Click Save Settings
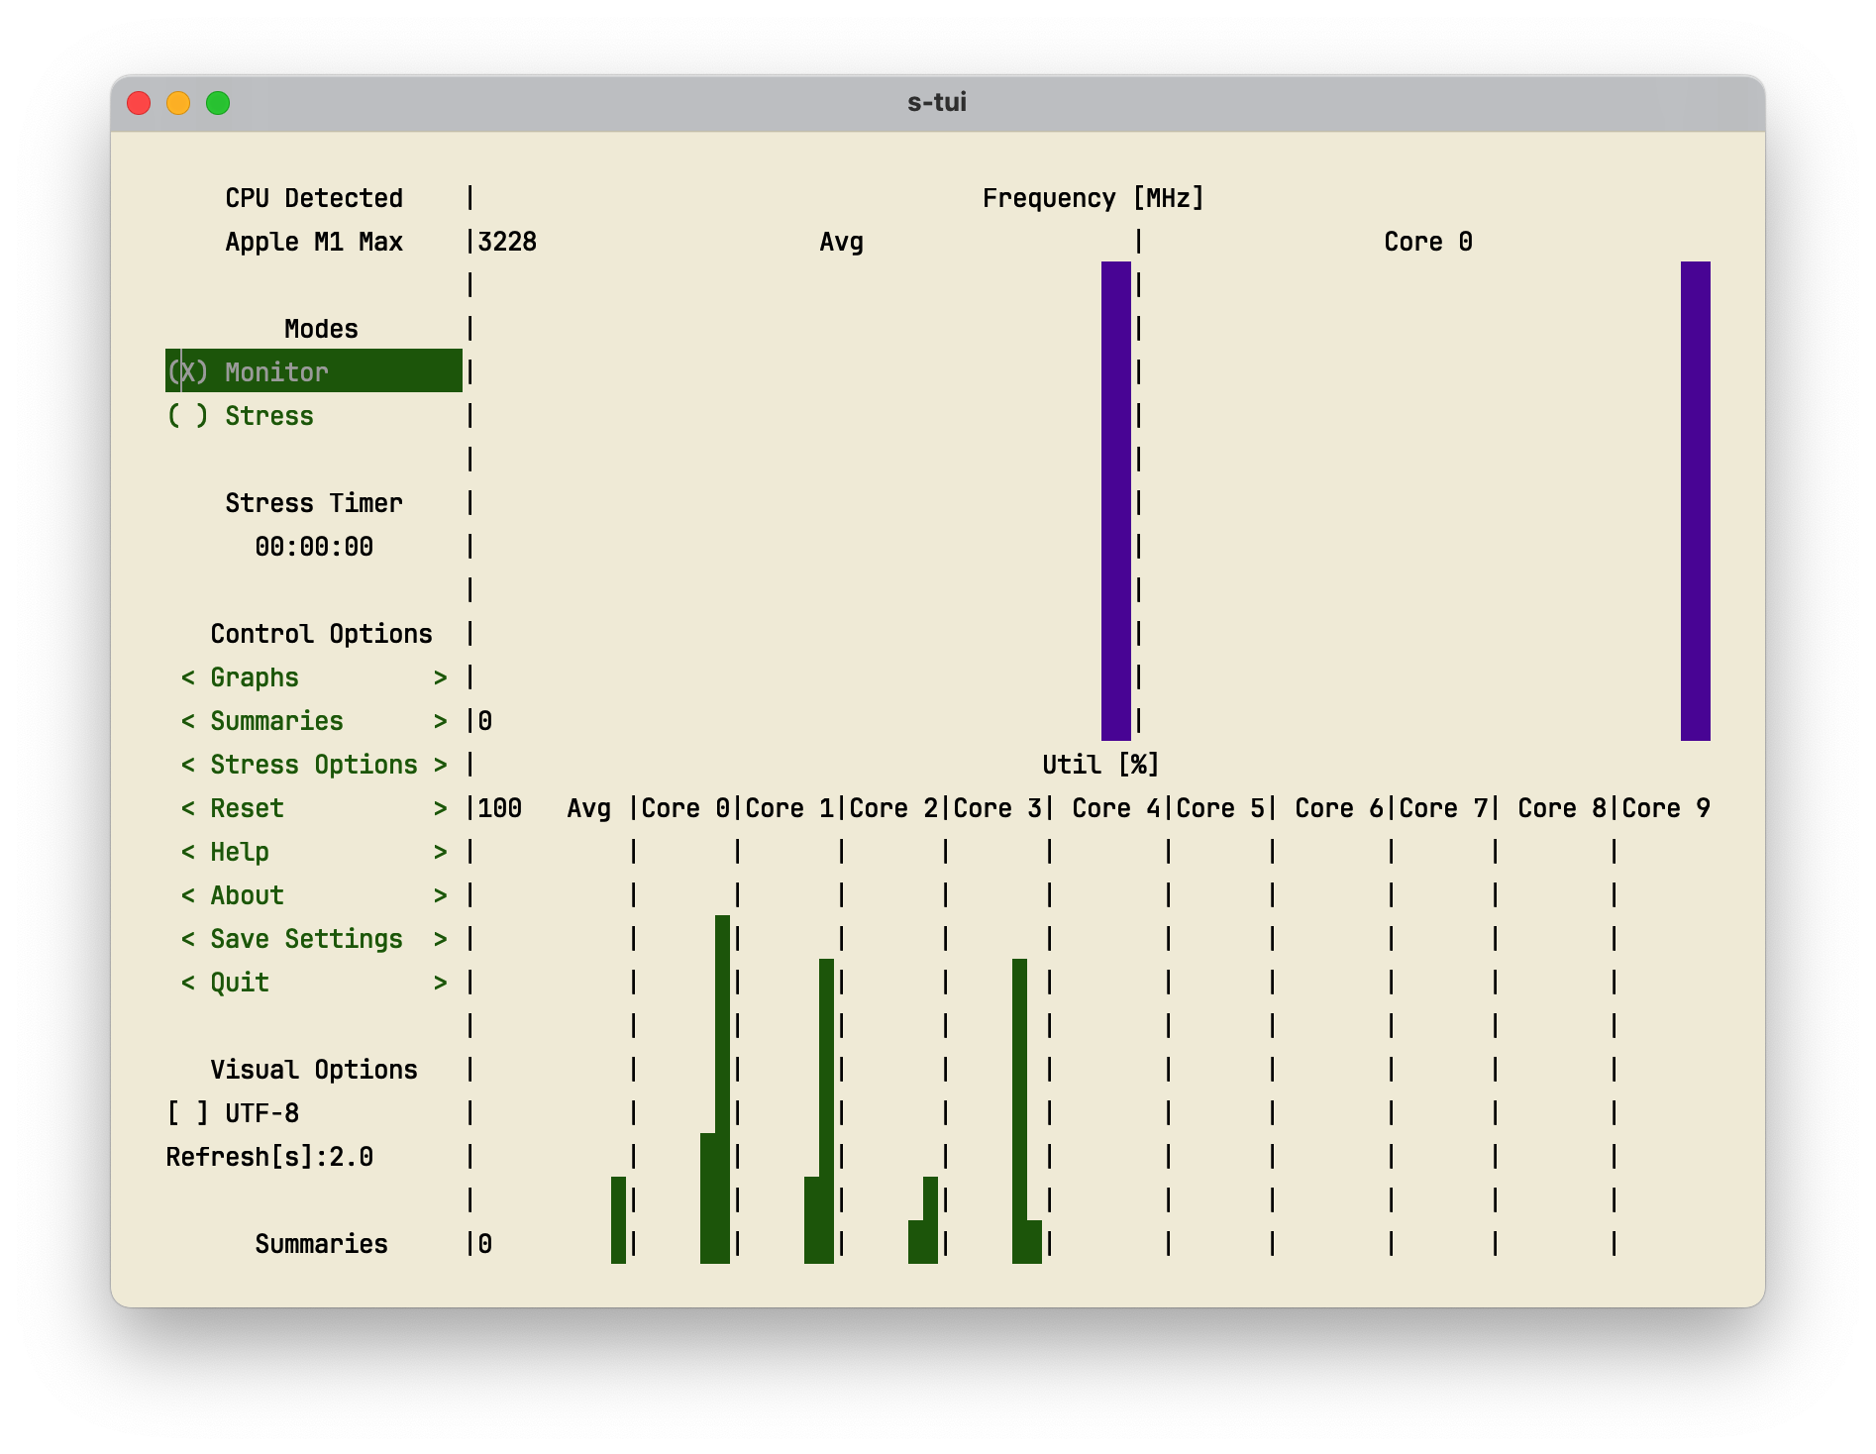This screenshot has width=1876, height=1454. [306, 939]
